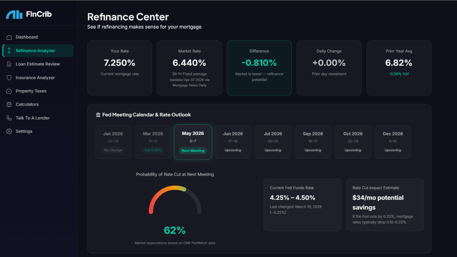Click the Property Taxes icon
The height and width of the screenshot is (257, 457).
(9, 91)
